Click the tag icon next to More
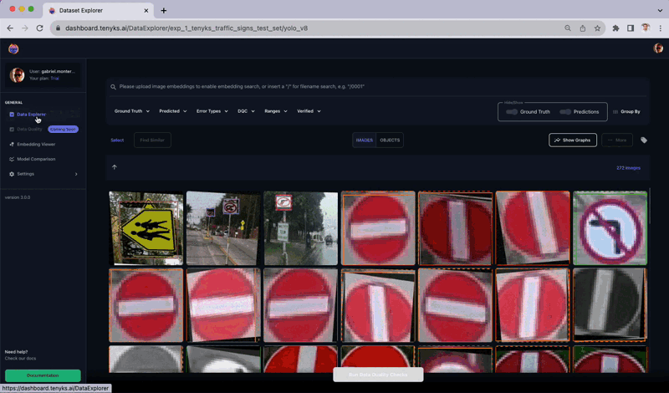Screen dimensions: 669x393 tap(644, 140)
